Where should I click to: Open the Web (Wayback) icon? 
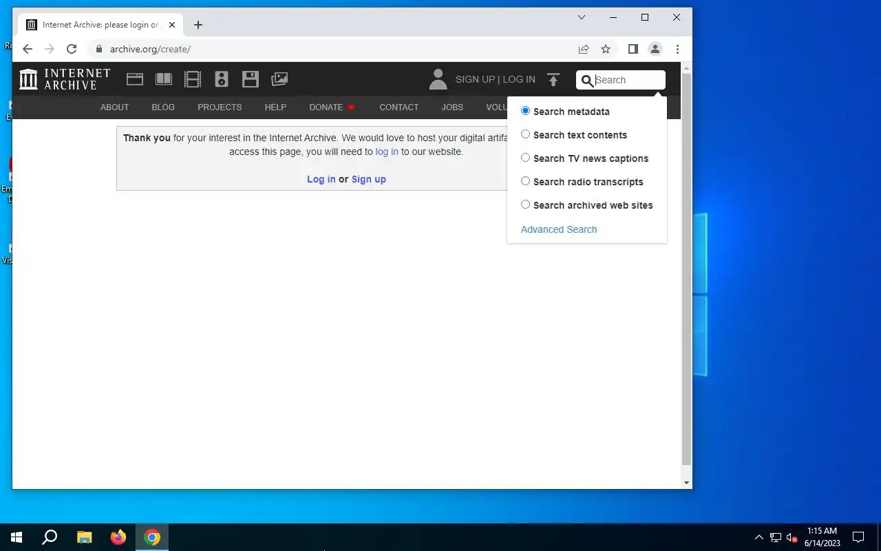(135, 79)
